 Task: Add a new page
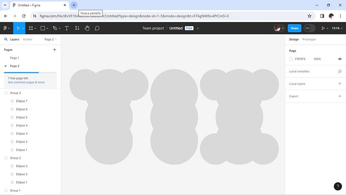54,50
